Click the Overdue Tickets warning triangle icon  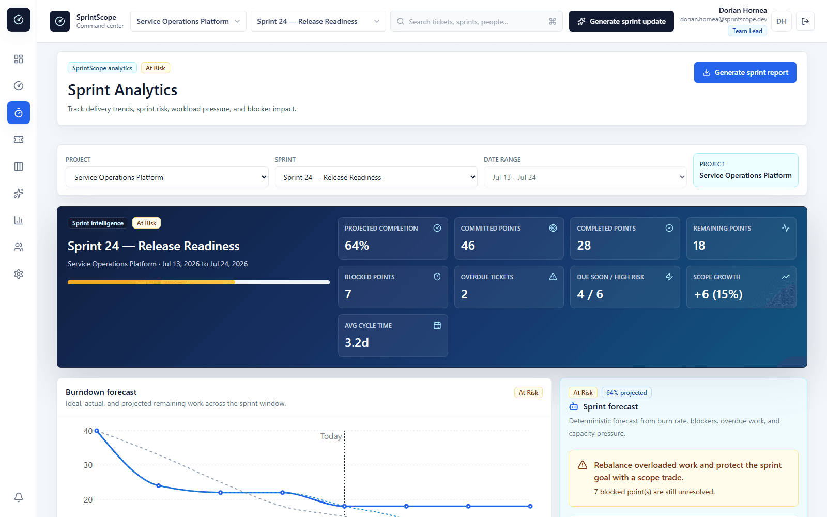click(x=553, y=277)
